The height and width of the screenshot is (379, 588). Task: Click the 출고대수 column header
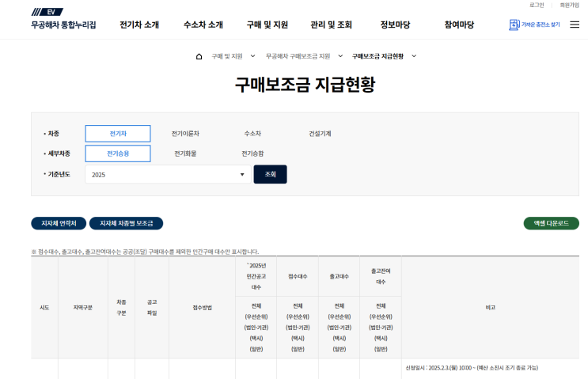tap(339, 276)
